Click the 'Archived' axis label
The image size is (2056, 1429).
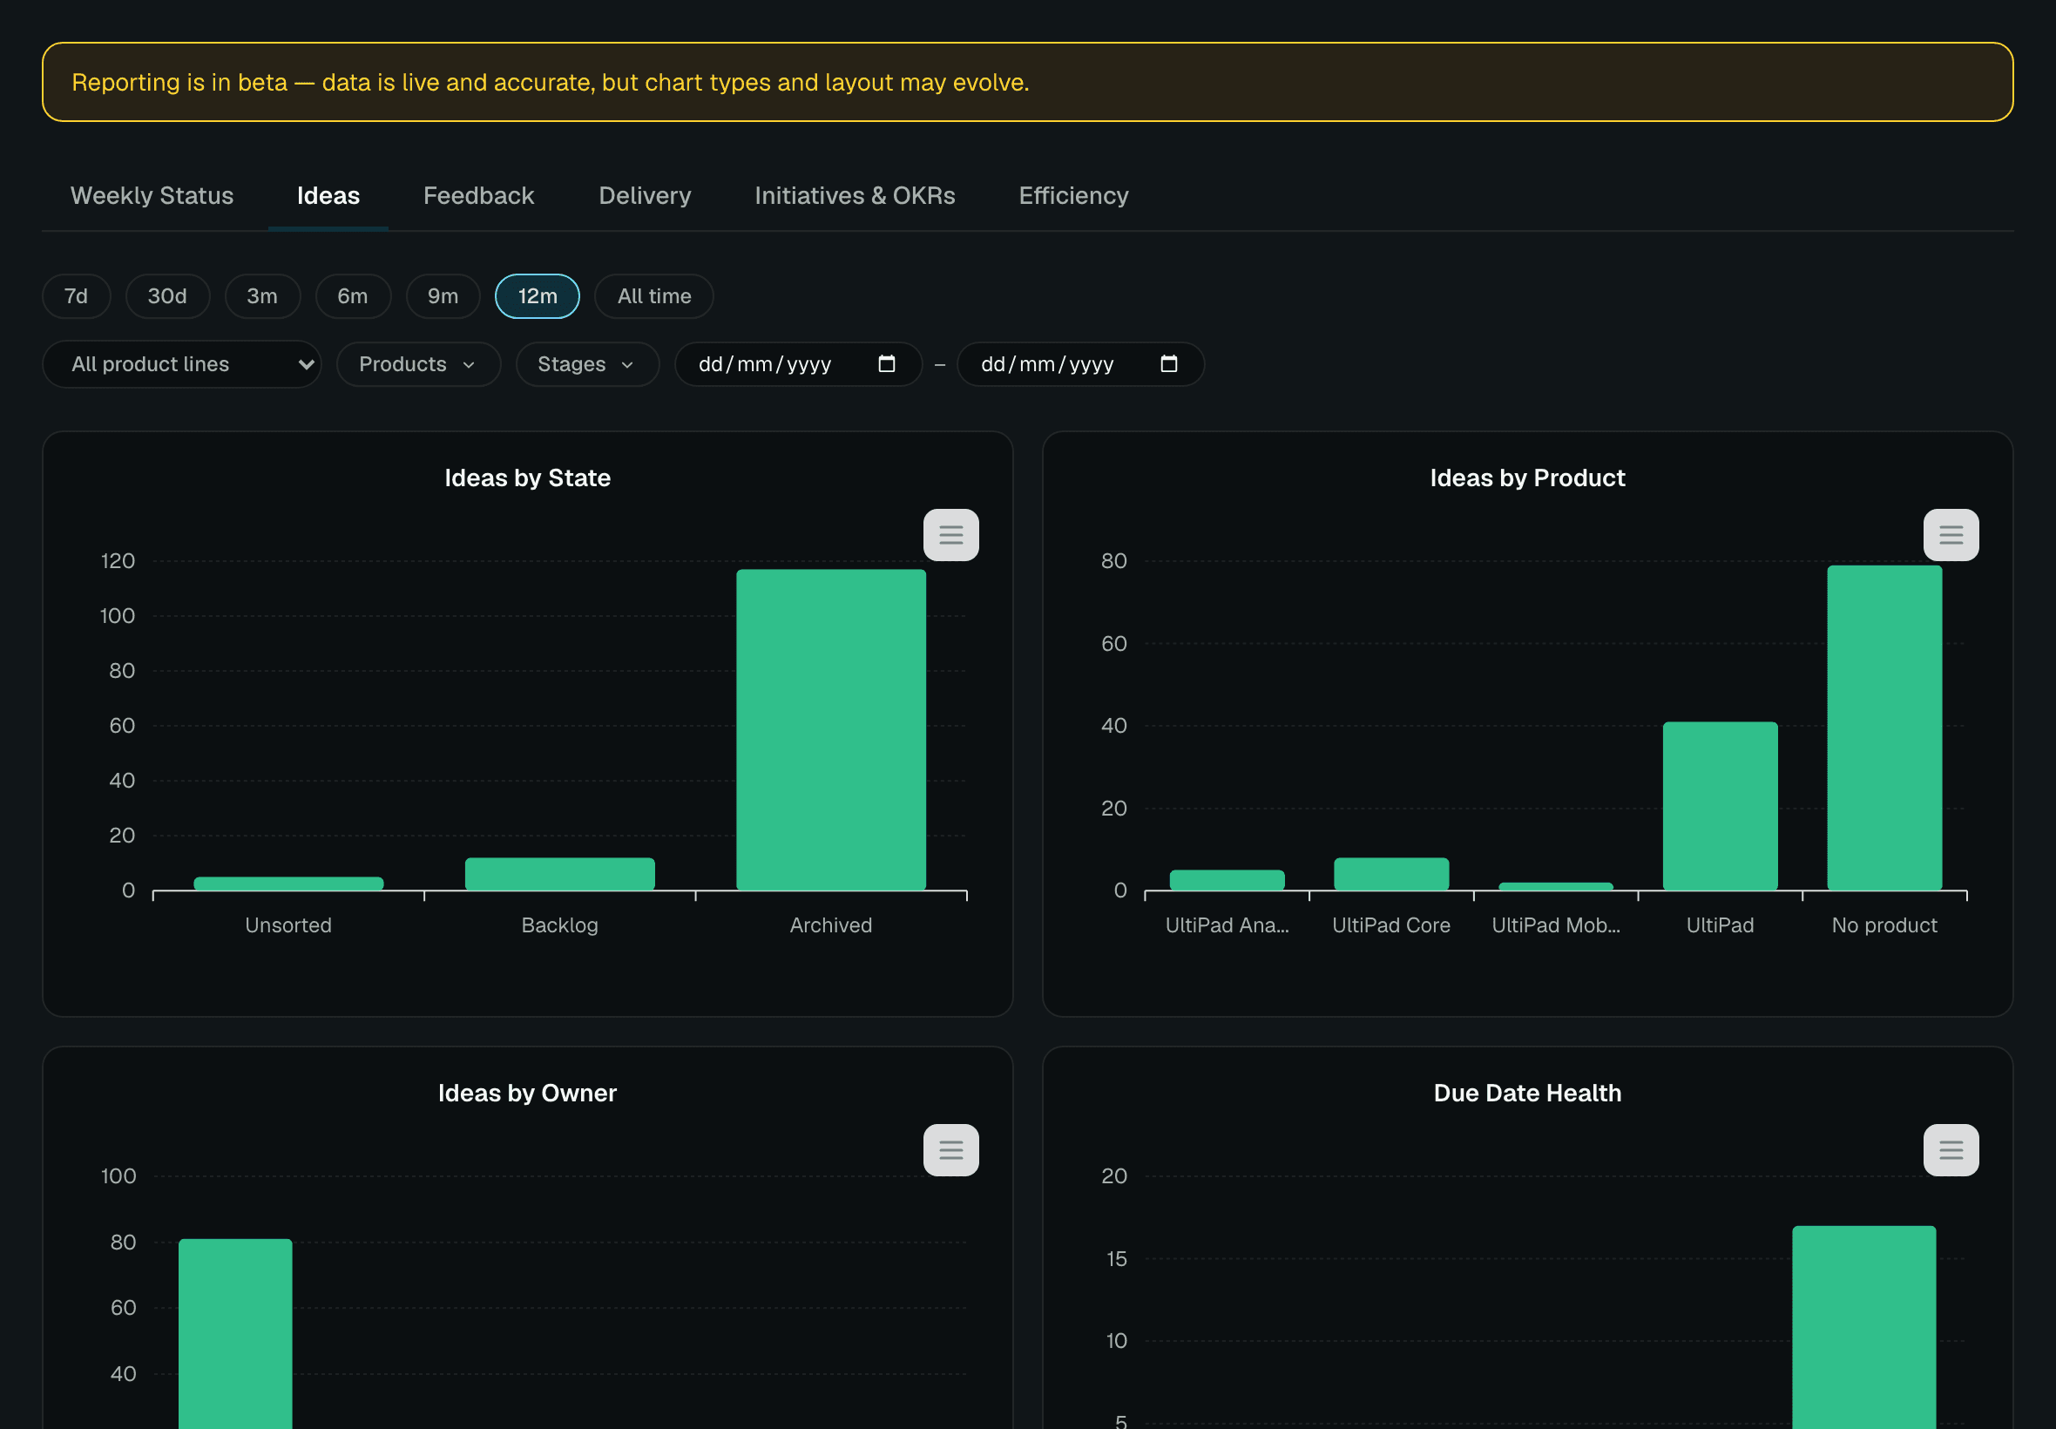point(830,924)
